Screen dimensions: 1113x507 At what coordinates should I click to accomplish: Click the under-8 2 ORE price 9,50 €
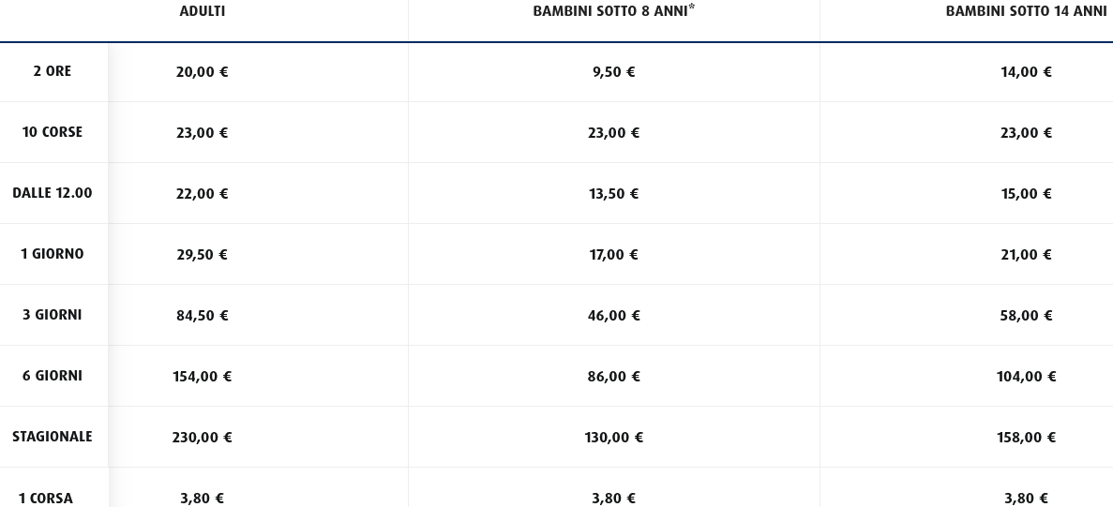click(614, 72)
